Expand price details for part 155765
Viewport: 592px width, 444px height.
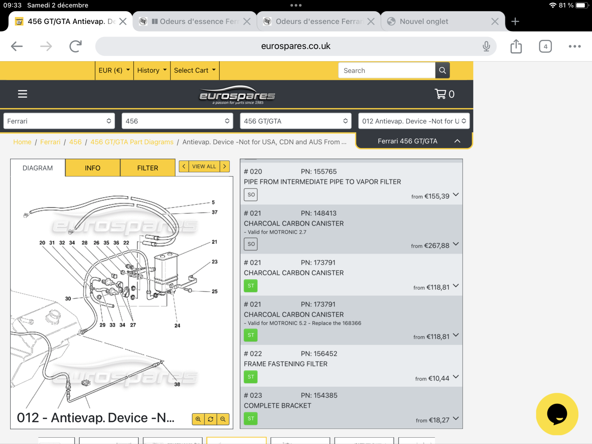tap(456, 195)
